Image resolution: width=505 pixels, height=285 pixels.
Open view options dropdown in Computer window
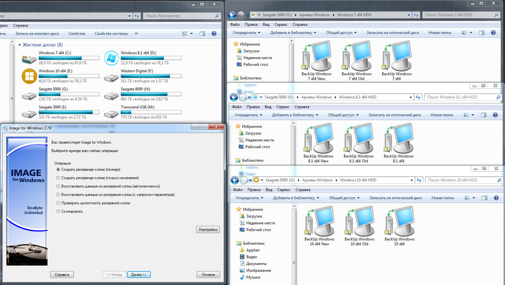click(191, 34)
